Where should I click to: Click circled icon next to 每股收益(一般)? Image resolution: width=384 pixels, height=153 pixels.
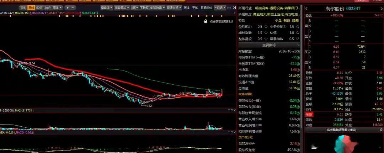(298, 101)
